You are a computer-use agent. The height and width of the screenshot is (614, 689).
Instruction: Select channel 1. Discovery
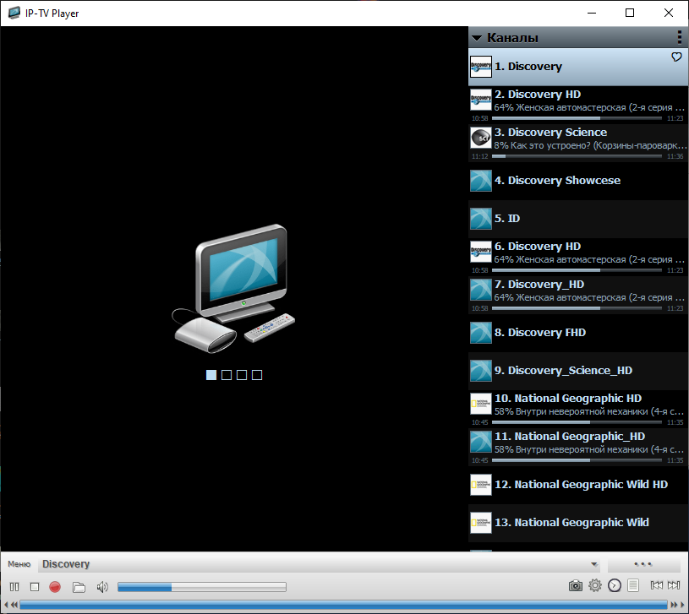[578, 67]
